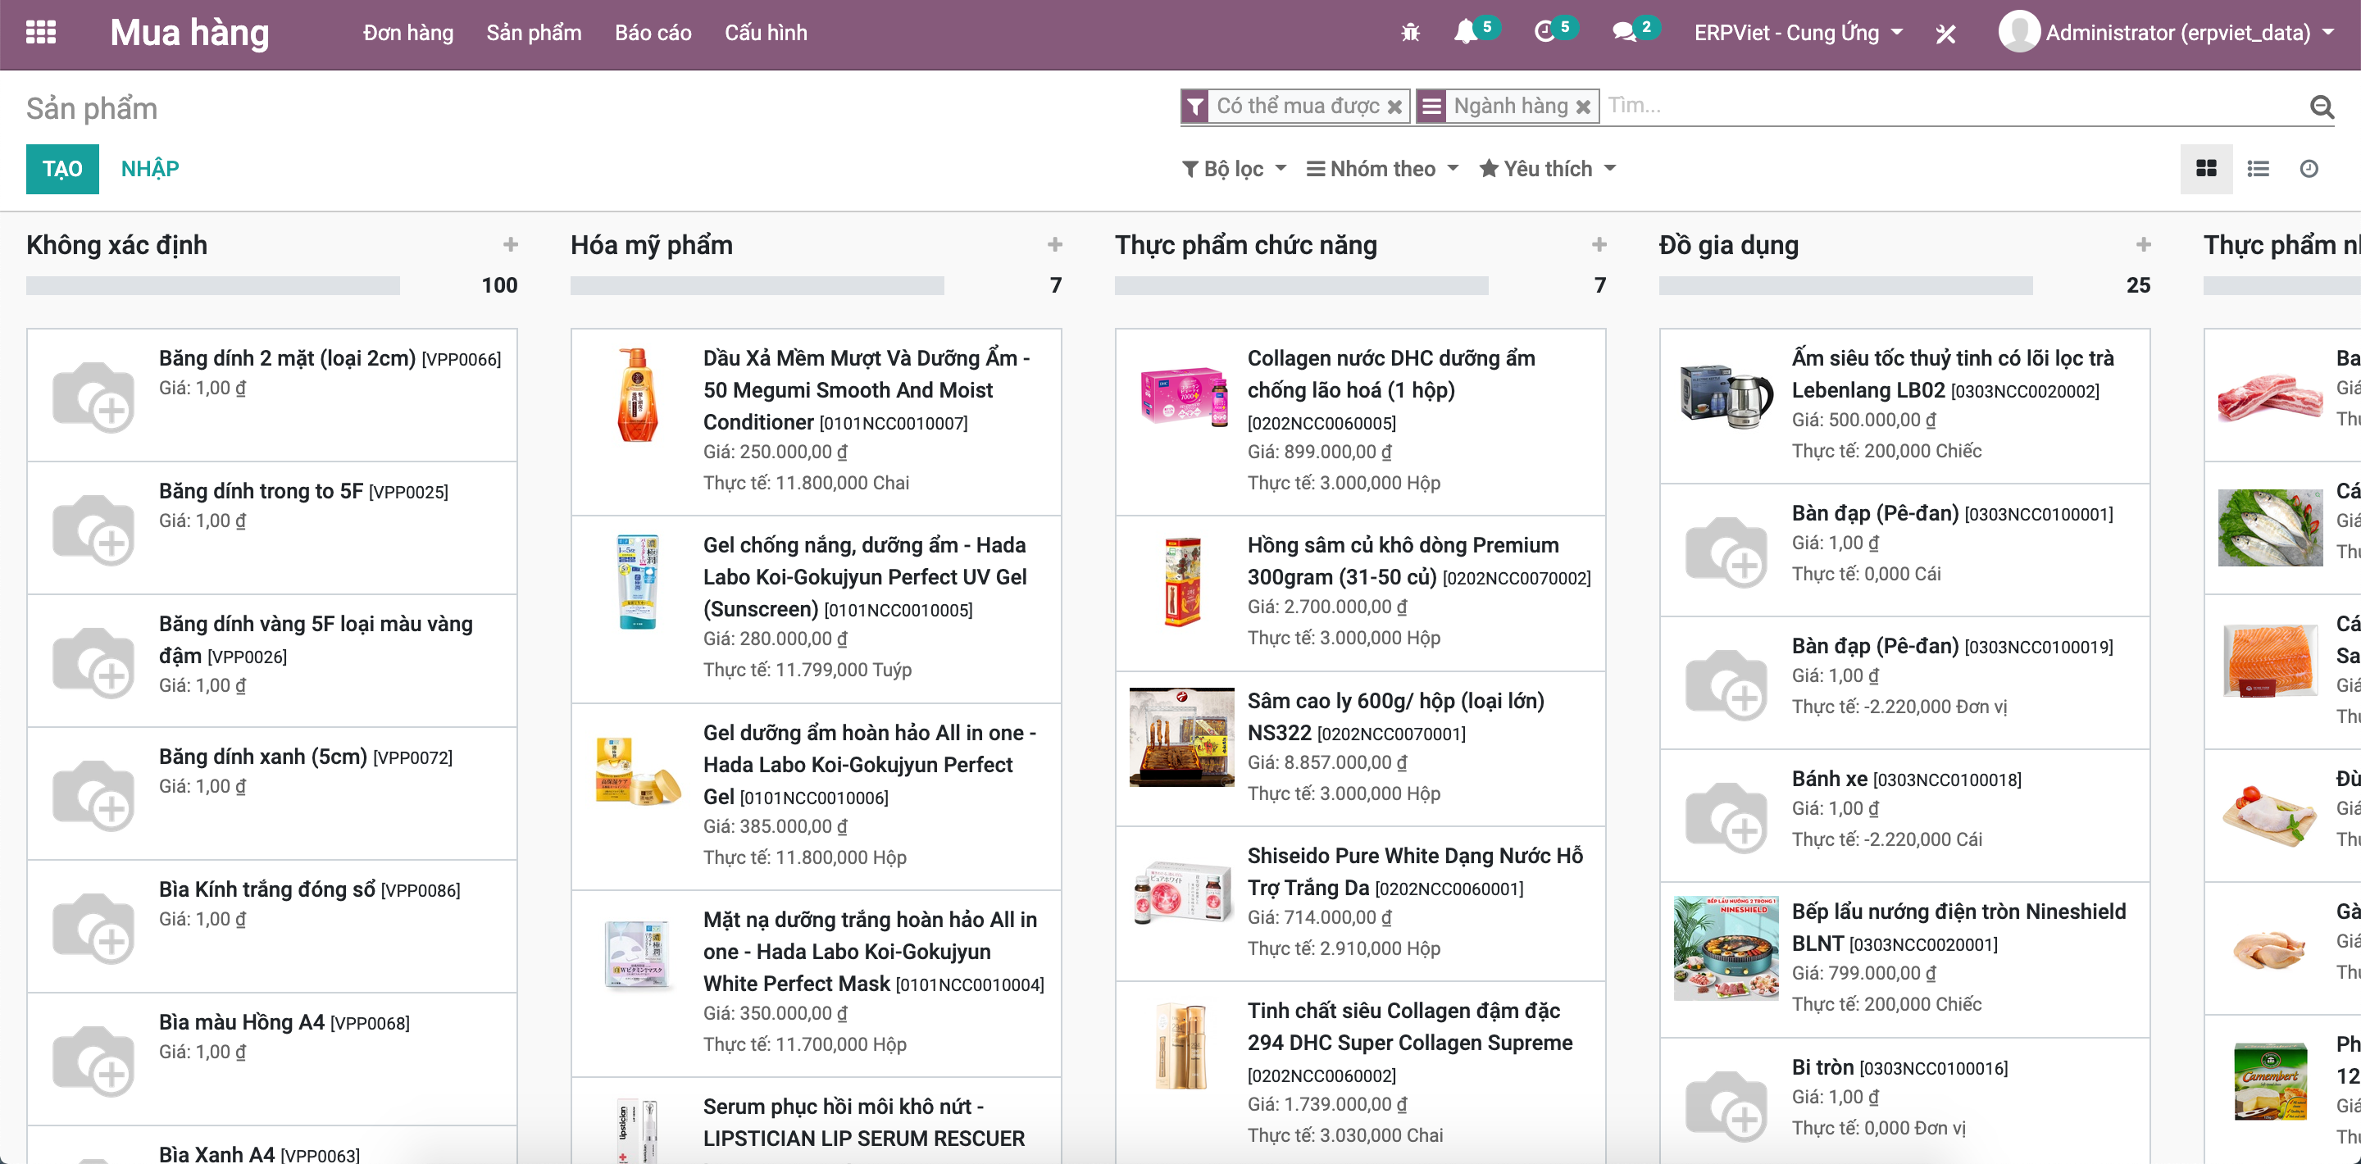Open the Đơn hàng menu
The image size is (2361, 1164).
(x=408, y=33)
